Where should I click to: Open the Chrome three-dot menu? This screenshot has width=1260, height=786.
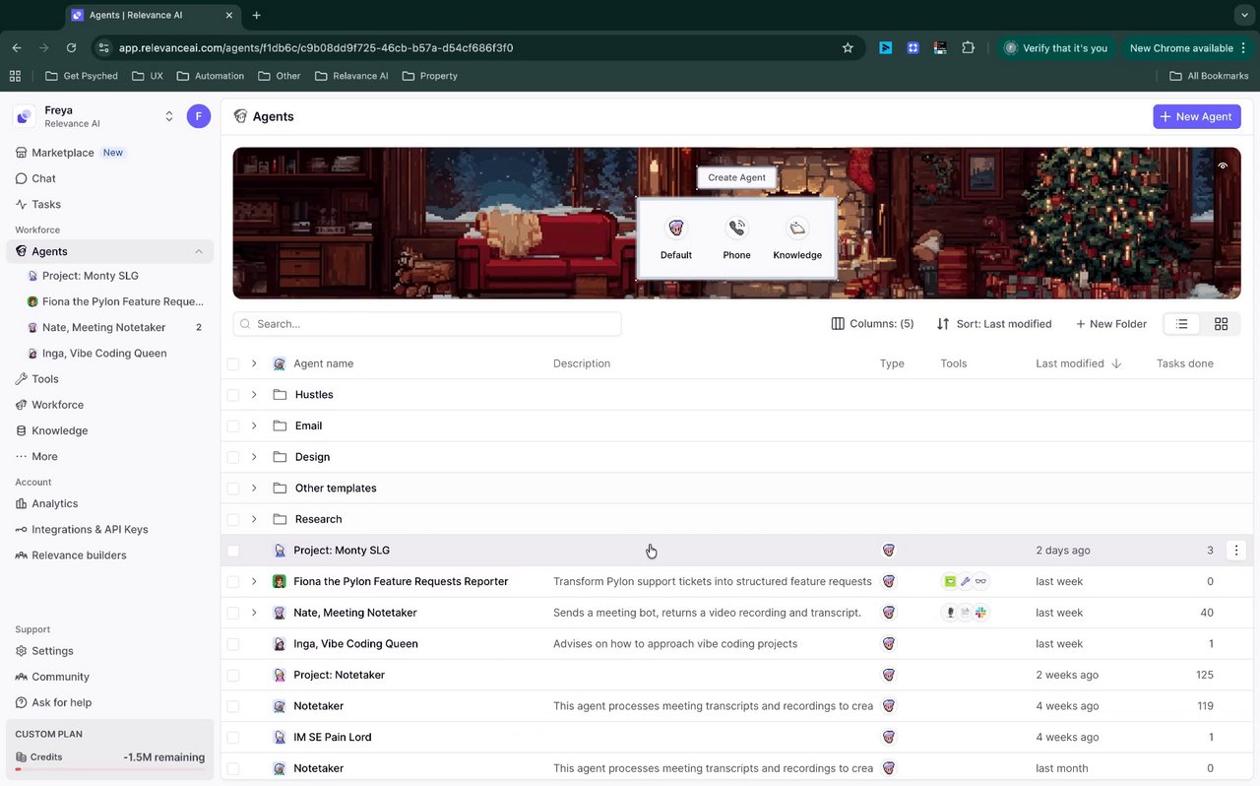tap(1244, 47)
